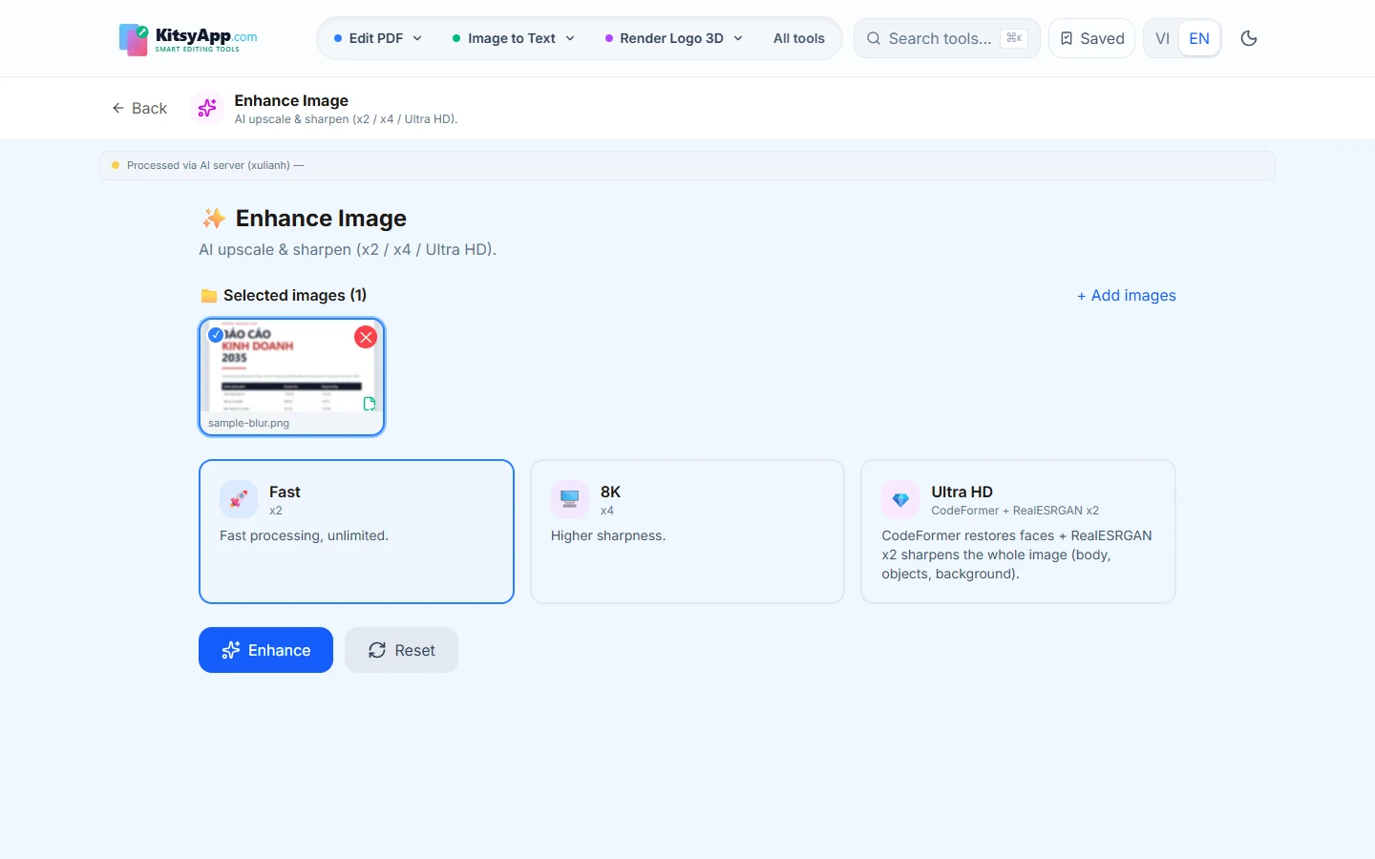The image size is (1375, 859).
Task: Toggle dark mode moon icon
Action: pyautogui.click(x=1249, y=38)
